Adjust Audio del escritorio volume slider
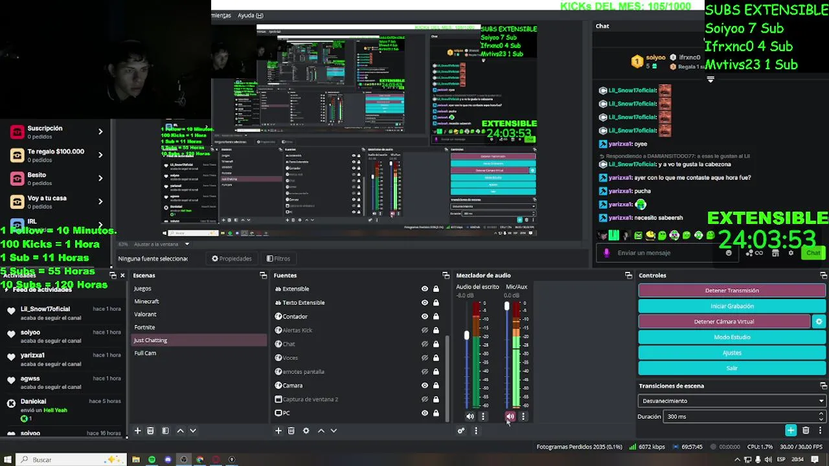829x466 pixels. (x=466, y=335)
